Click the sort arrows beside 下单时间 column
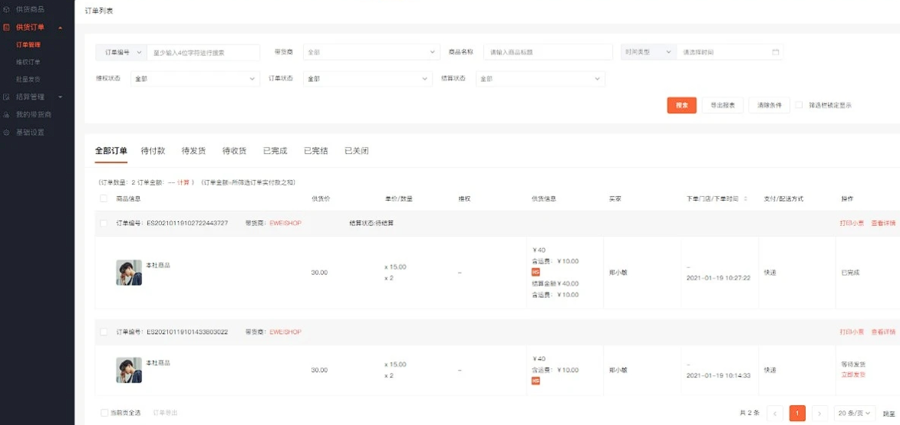900x425 pixels. (x=746, y=199)
